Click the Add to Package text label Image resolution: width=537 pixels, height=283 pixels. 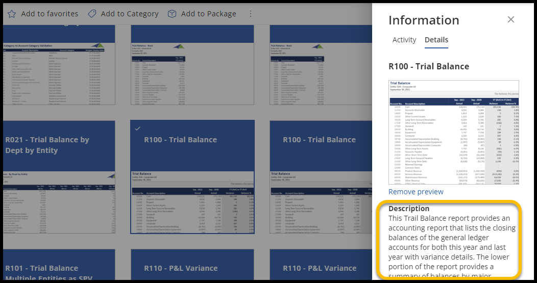[x=208, y=14]
